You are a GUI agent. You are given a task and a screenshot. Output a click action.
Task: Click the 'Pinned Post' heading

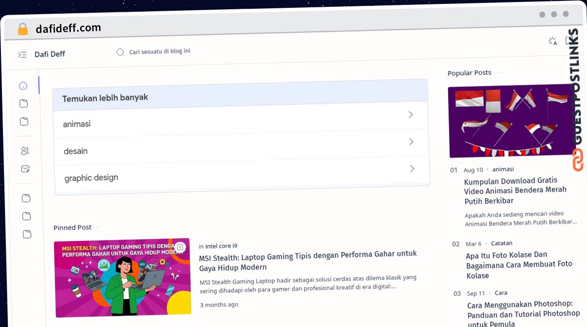72,227
